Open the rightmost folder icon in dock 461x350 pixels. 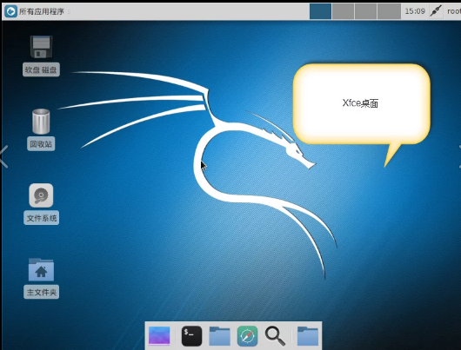pyautogui.click(x=308, y=336)
